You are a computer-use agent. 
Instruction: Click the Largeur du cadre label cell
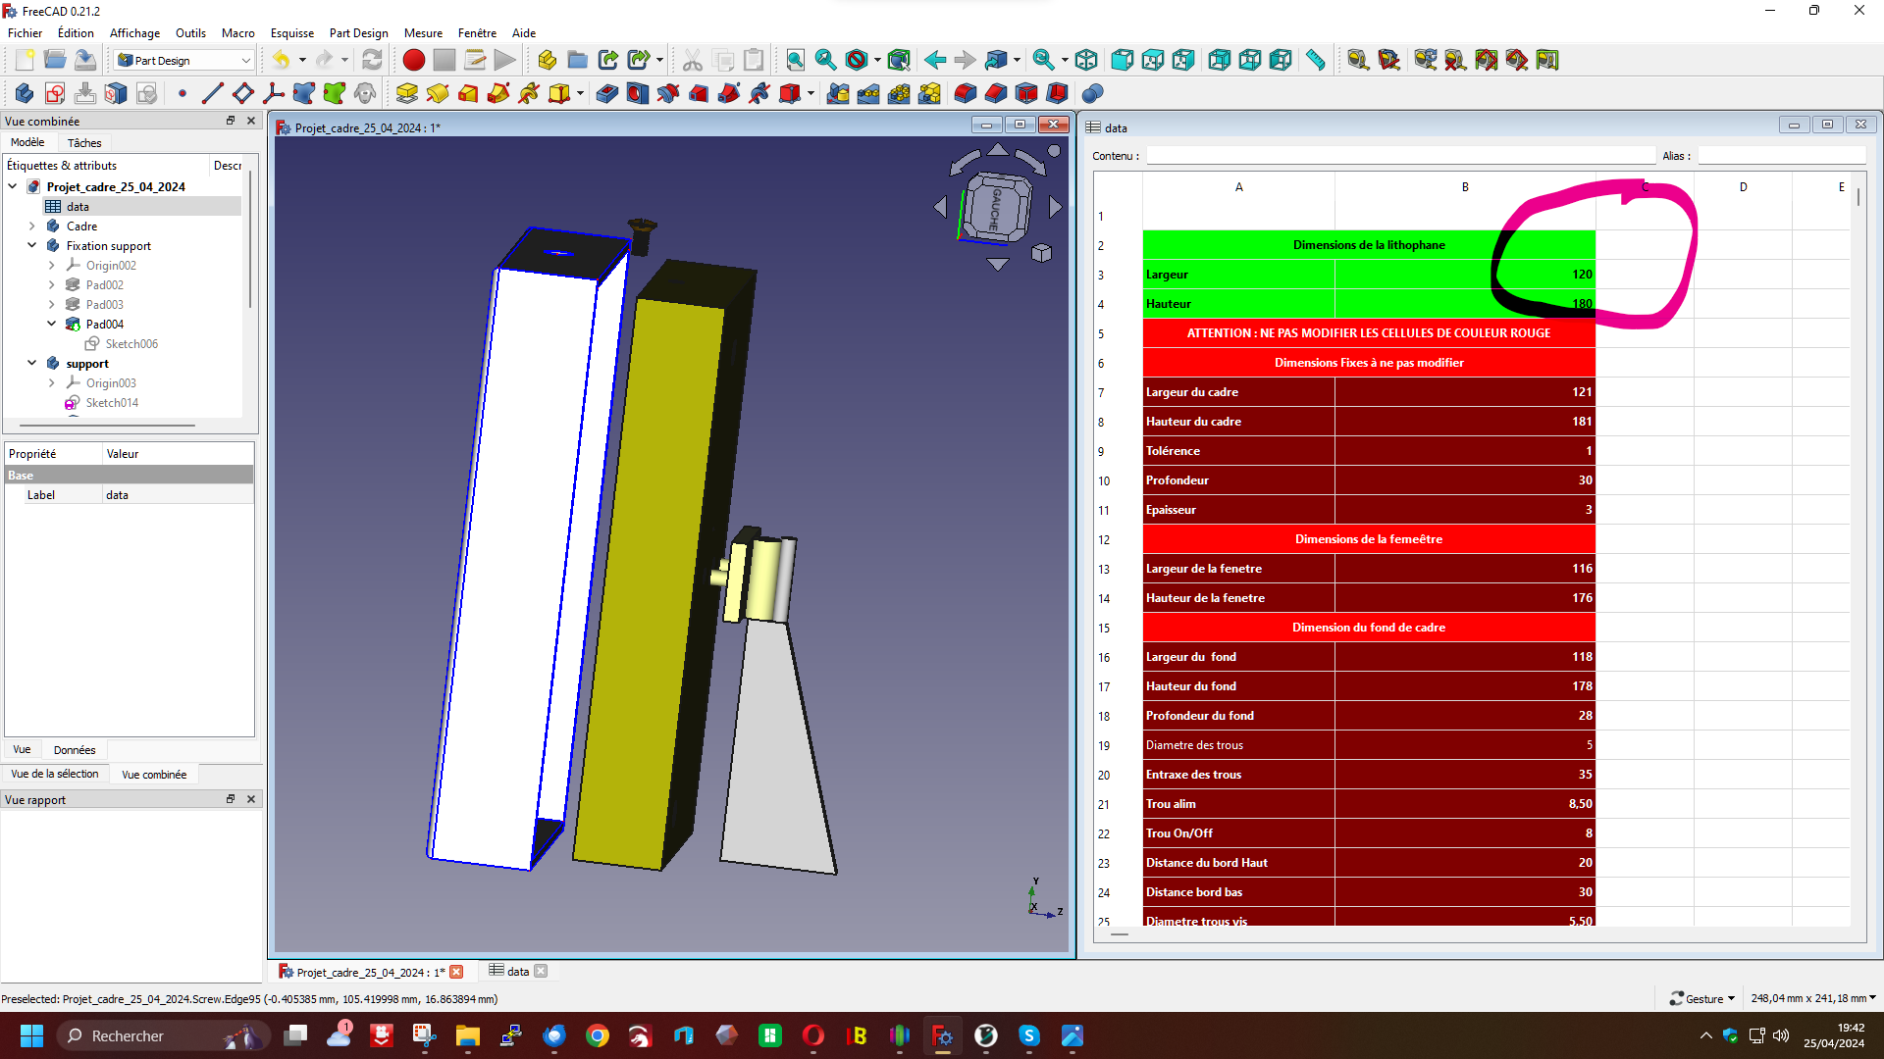(1238, 391)
